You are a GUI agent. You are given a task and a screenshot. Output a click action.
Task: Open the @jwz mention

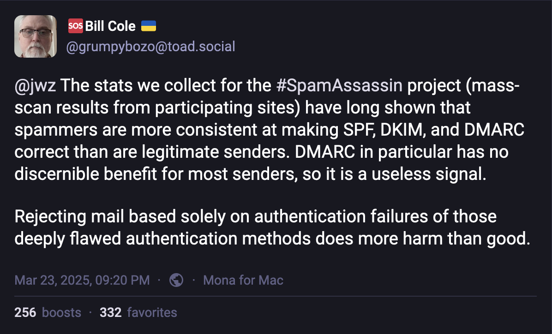[x=35, y=85]
